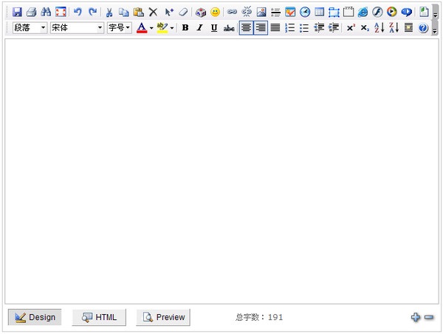Click the blue speech bubble icon
This screenshot has width=443, height=334.
coord(407,12)
